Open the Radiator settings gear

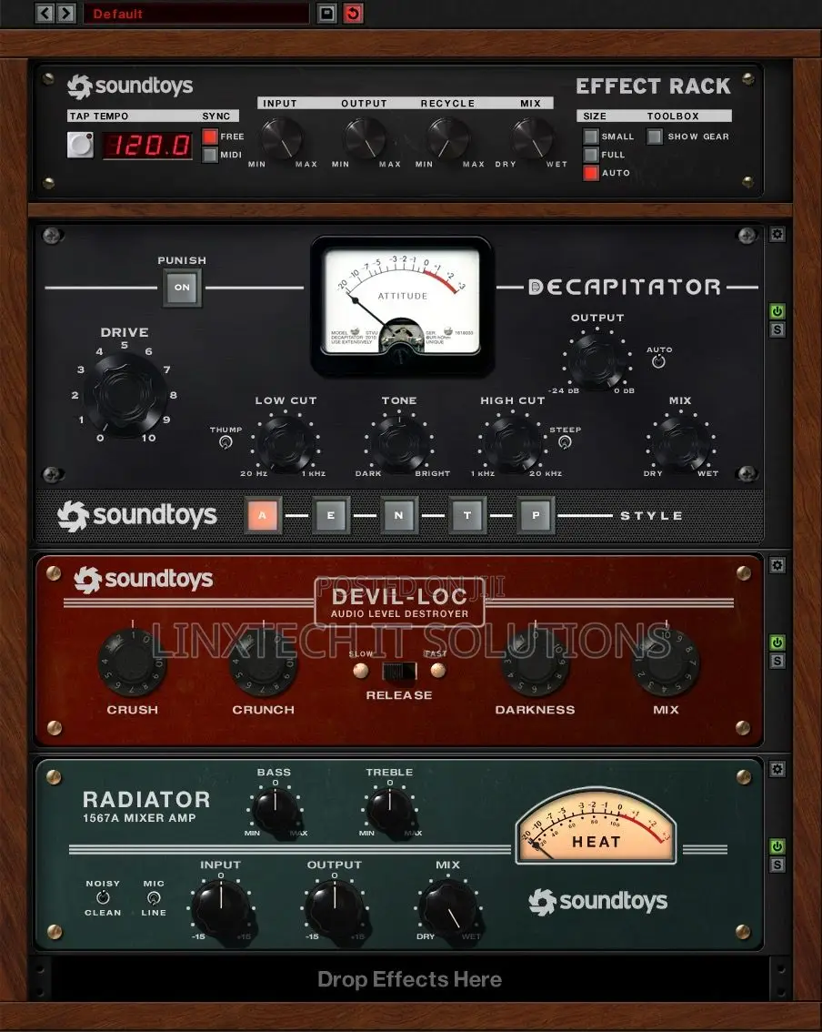point(777,769)
